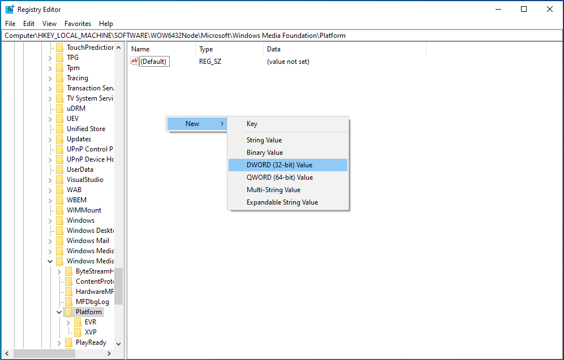This screenshot has width=564, height=360.
Task: Click the uDRM folder icon
Action: (60, 109)
